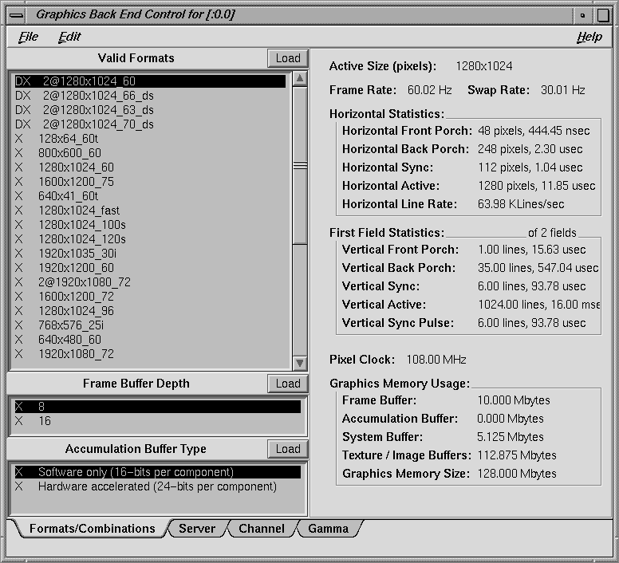Click Load button beside Frame Buffer Depth
The image size is (619, 563).
click(x=288, y=384)
